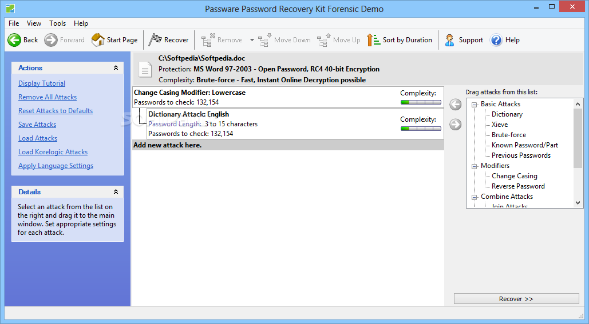Click the green Back arrow icon
The image size is (589, 324).
click(14, 40)
